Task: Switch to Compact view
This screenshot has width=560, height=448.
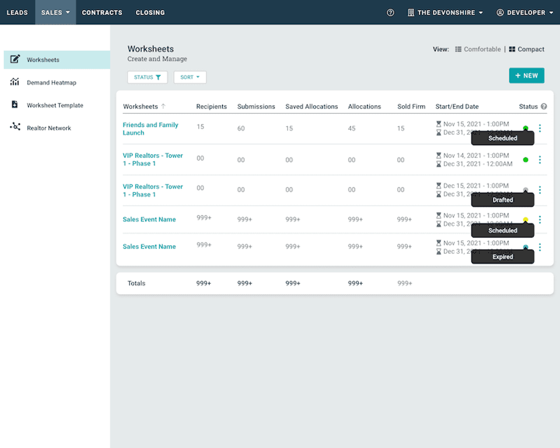Action: pyautogui.click(x=526, y=49)
